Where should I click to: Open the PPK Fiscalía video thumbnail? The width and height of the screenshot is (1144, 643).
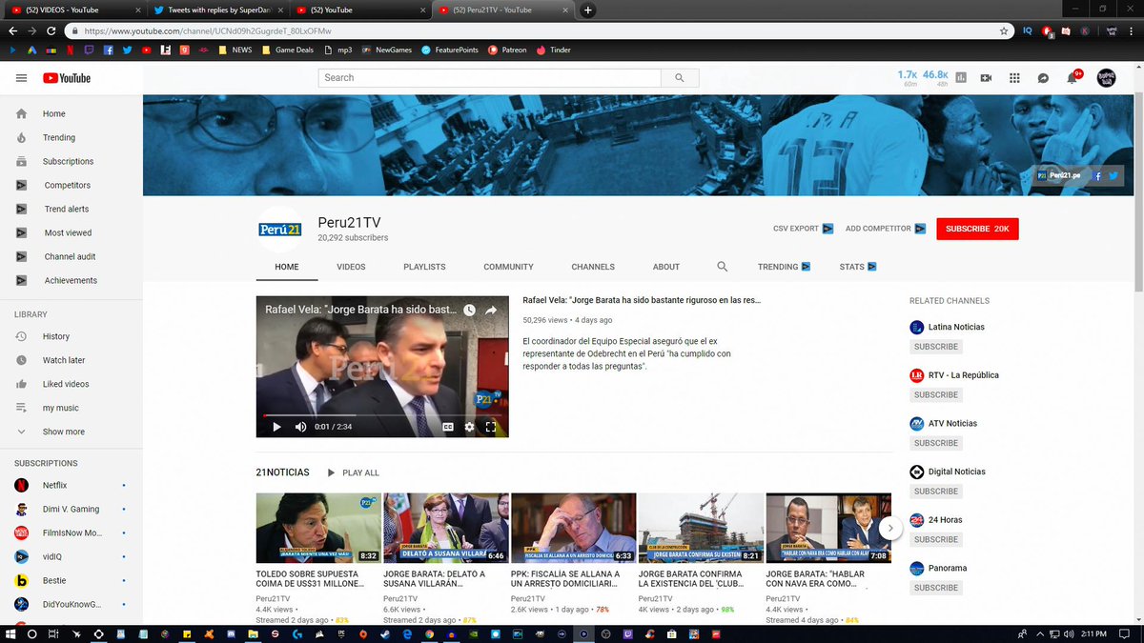574,528
